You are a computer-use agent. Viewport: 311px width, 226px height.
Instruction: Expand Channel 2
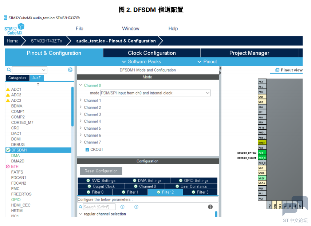pyautogui.click(x=80, y=107)
